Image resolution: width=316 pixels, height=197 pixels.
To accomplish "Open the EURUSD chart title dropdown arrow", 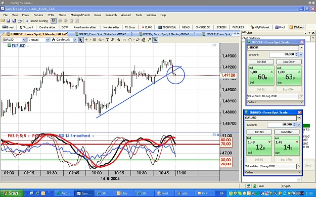I will tap(28, 46).
